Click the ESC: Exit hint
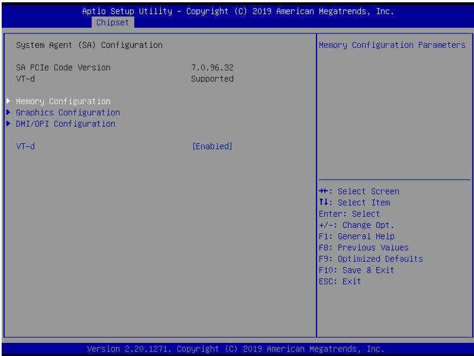Viewport: 474px width, 356px height. pos(340,282)
